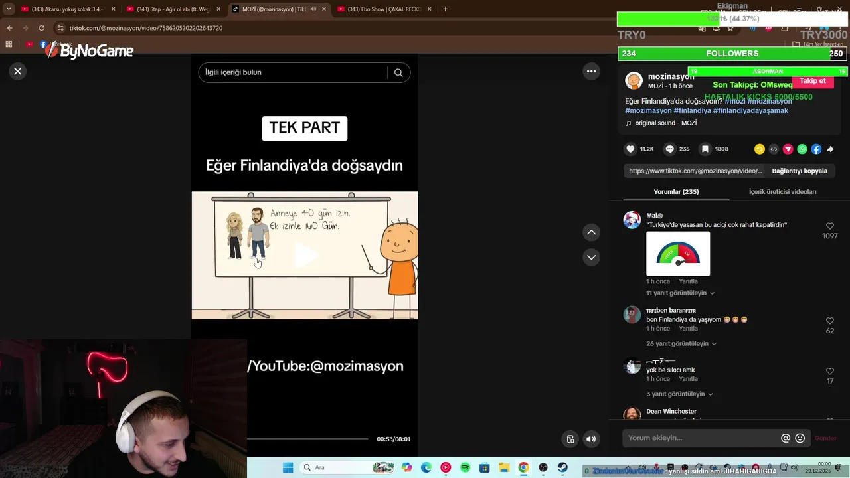Go to the previous video with up arrow
The height and width of the screenshot is (478, 850).
[591, 232]
